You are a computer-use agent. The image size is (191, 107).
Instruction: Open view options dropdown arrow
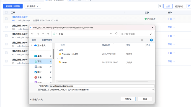[145, 40]
